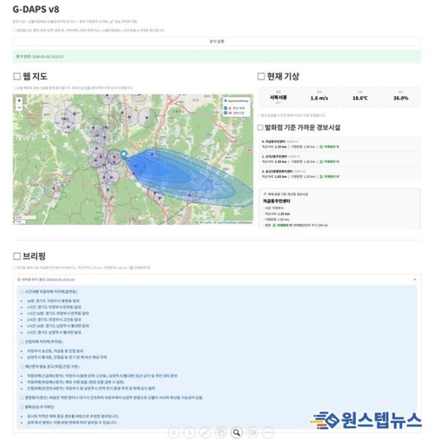Click the previous arrow icon in the bottom viewer toolbar
Image resolution: width=435 pixels, height=439 pixels.
pos(173,432)
